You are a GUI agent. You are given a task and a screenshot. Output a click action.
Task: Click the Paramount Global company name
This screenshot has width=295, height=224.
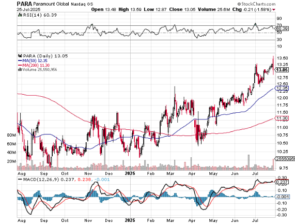(x=51, y=4)
